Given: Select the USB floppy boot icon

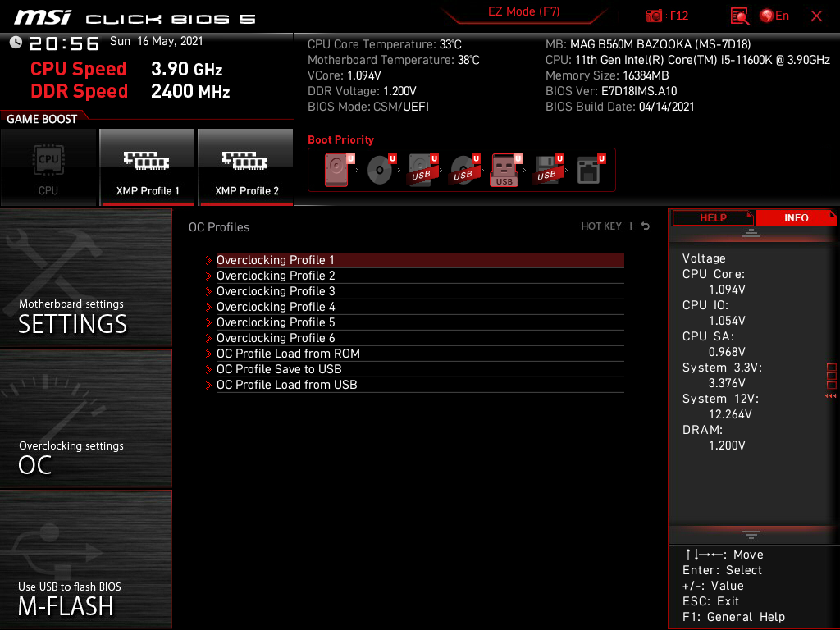Looking at the screenshot, I should click(547, 170).
